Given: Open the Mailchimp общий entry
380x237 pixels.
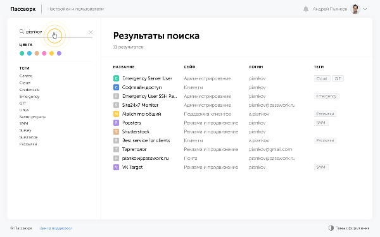Looking at the screenshot, I should [141, 114].
